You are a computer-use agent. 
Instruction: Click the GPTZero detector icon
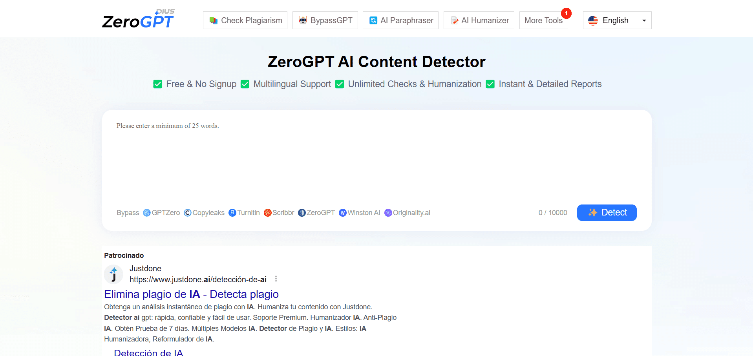146,212
